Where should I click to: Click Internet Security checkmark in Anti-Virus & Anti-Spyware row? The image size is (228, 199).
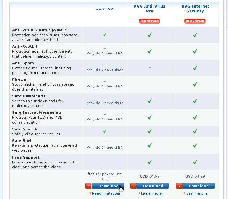tap(195, 35)
